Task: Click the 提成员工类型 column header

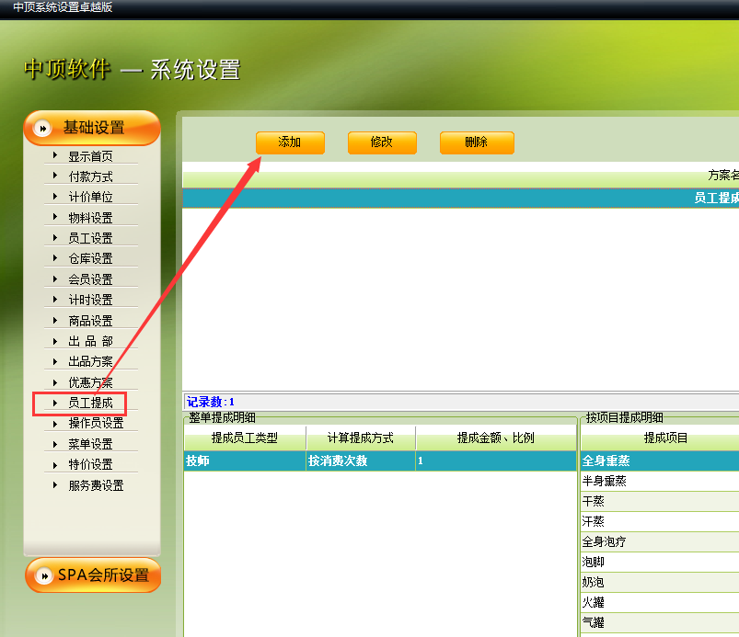Action: click(245, 438)
